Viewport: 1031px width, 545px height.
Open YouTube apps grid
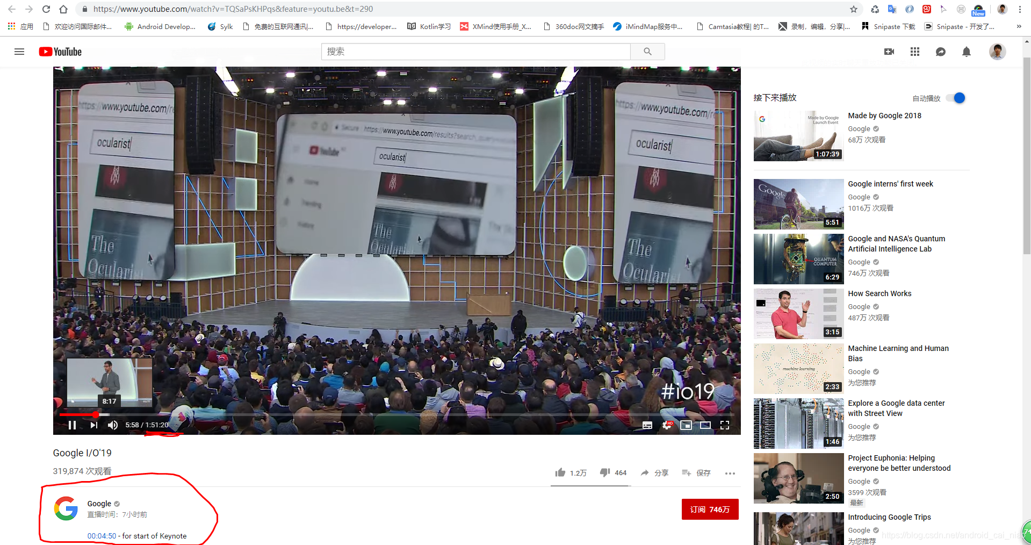tap(915, 52)
